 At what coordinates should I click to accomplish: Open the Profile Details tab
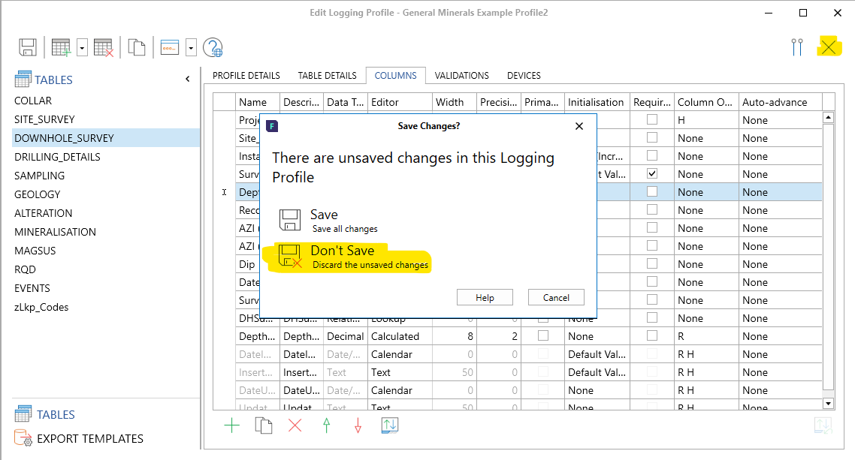pos(246,76)
